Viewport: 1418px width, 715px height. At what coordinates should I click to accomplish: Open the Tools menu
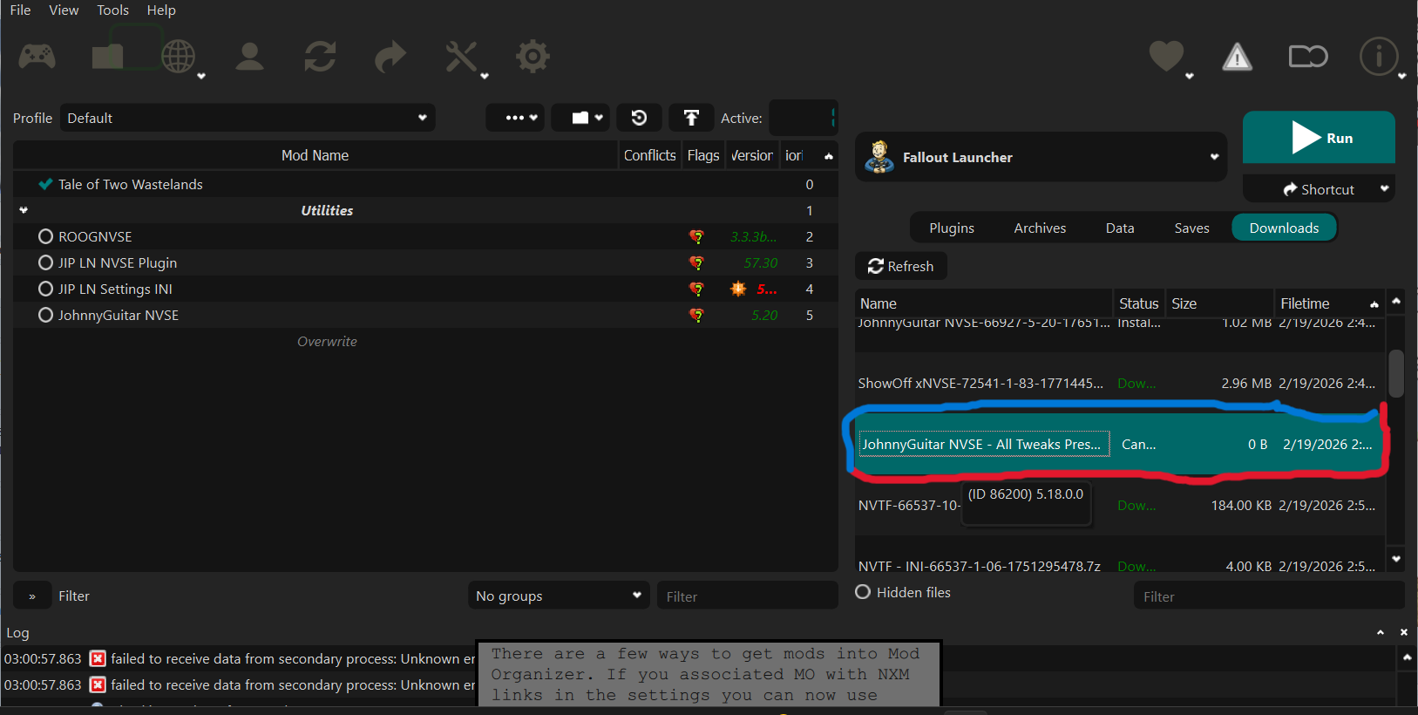point(112,10)
